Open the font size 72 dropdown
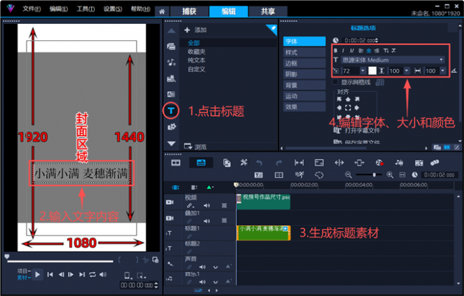This screenshot has height=296, width=464. click(x=362, y=71)
